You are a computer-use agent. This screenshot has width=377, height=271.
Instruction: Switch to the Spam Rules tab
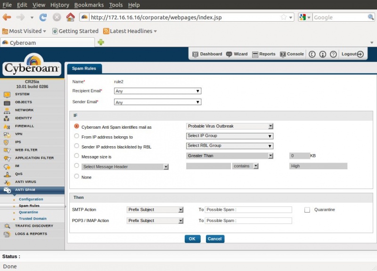tap(84, 68)
